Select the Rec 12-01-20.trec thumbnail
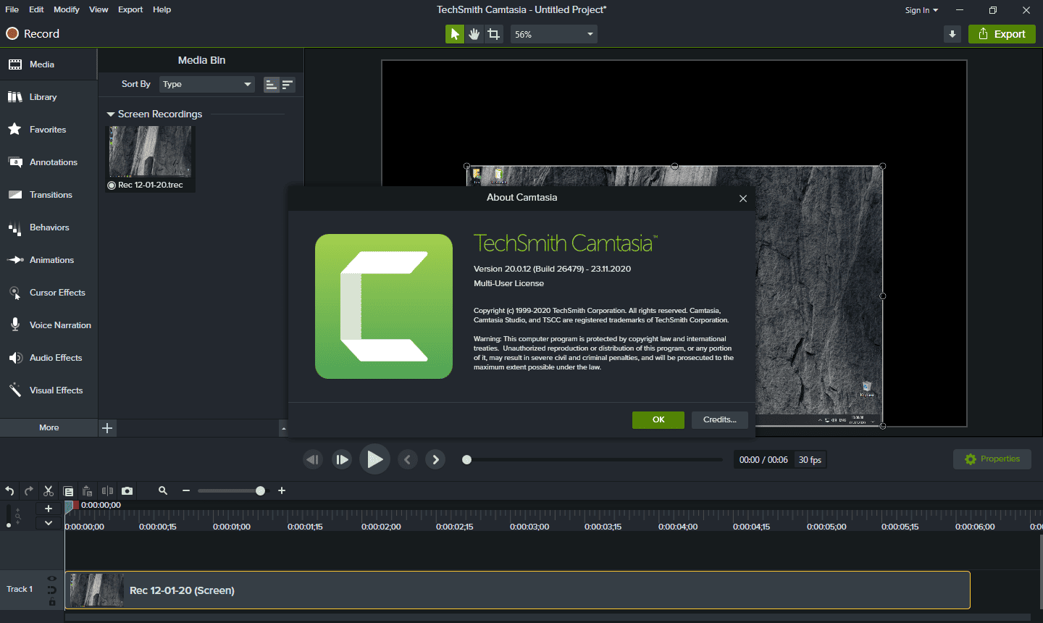The image size is (1043, 623). pos(151,151)
